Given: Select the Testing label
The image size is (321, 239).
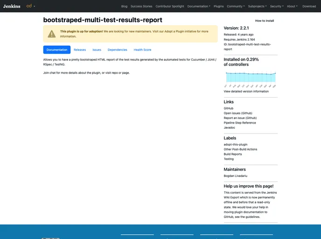Looking at the screenshot, I should (229, 159).
